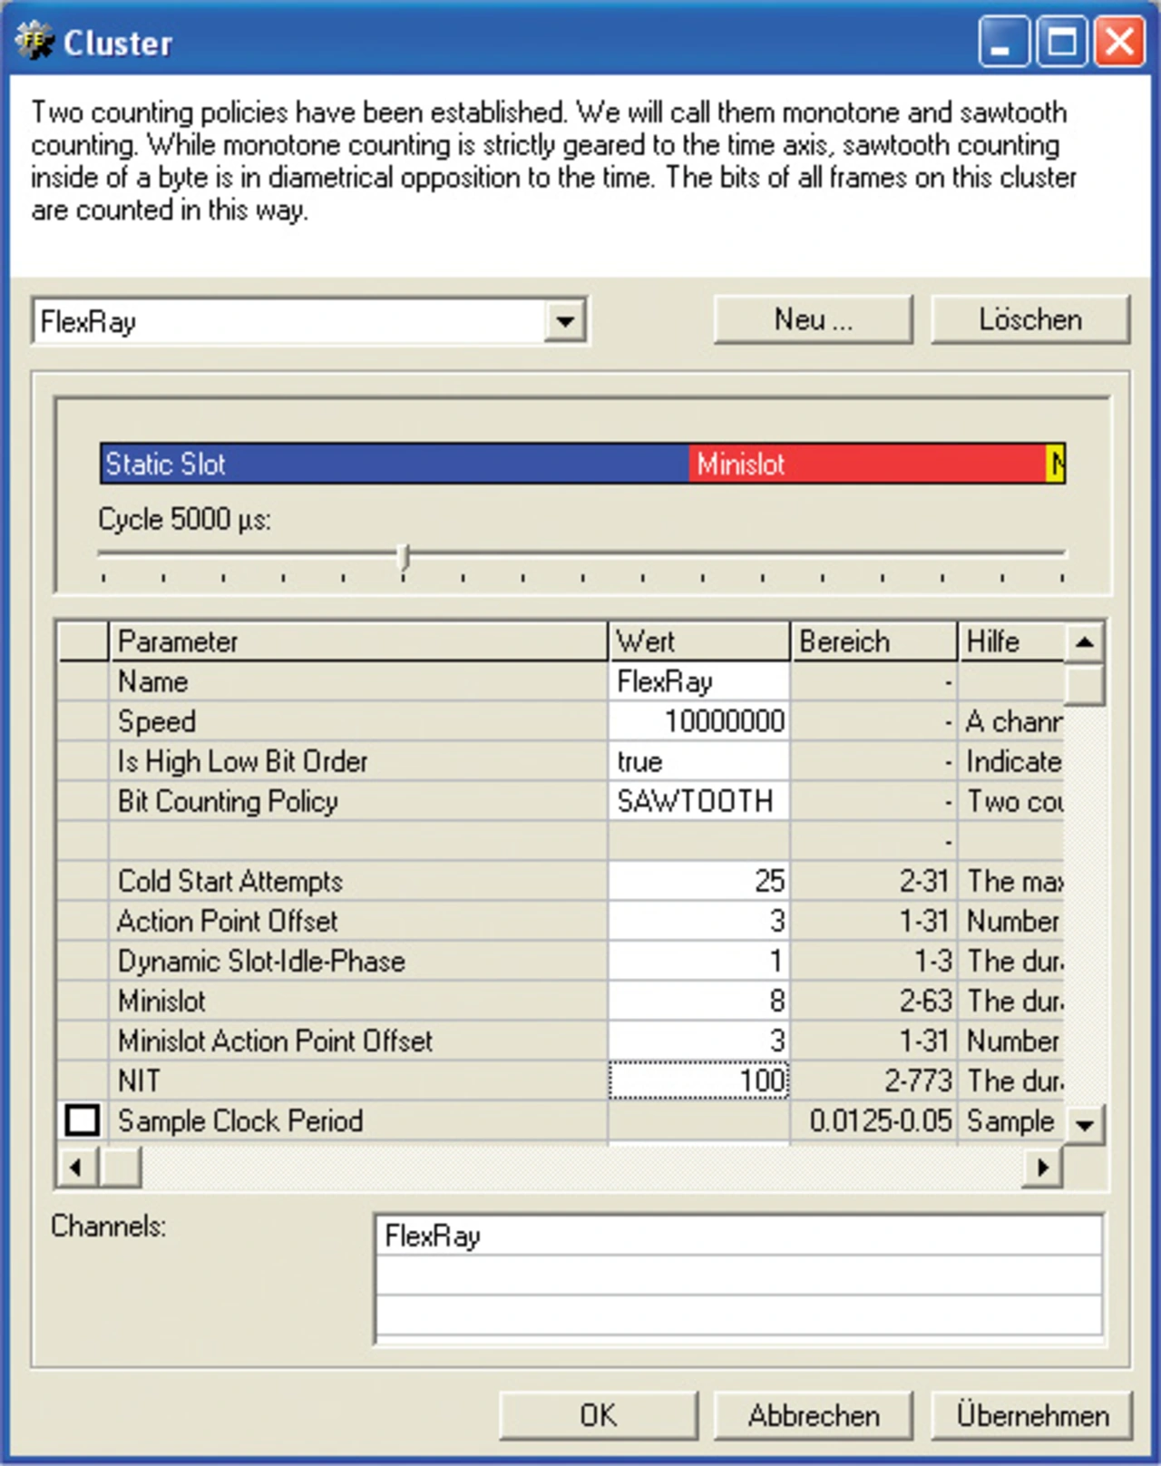Click the 2-31 Cold Start Attempts range
Viewport: 1161px width, 1466px height.
coord(874,881)
